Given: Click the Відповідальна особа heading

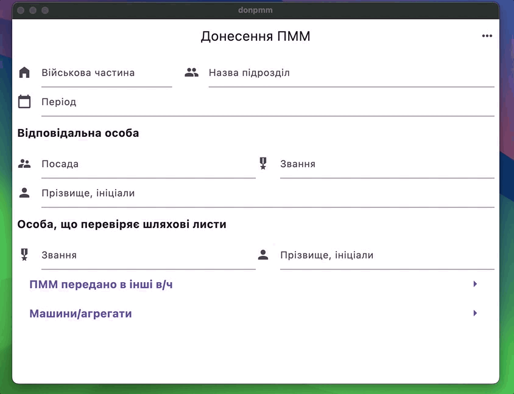Looking at the screenshot, I should 78,133.
